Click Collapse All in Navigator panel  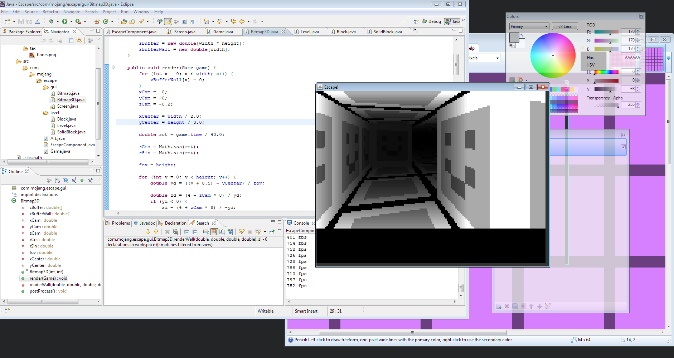pos(71,40)
